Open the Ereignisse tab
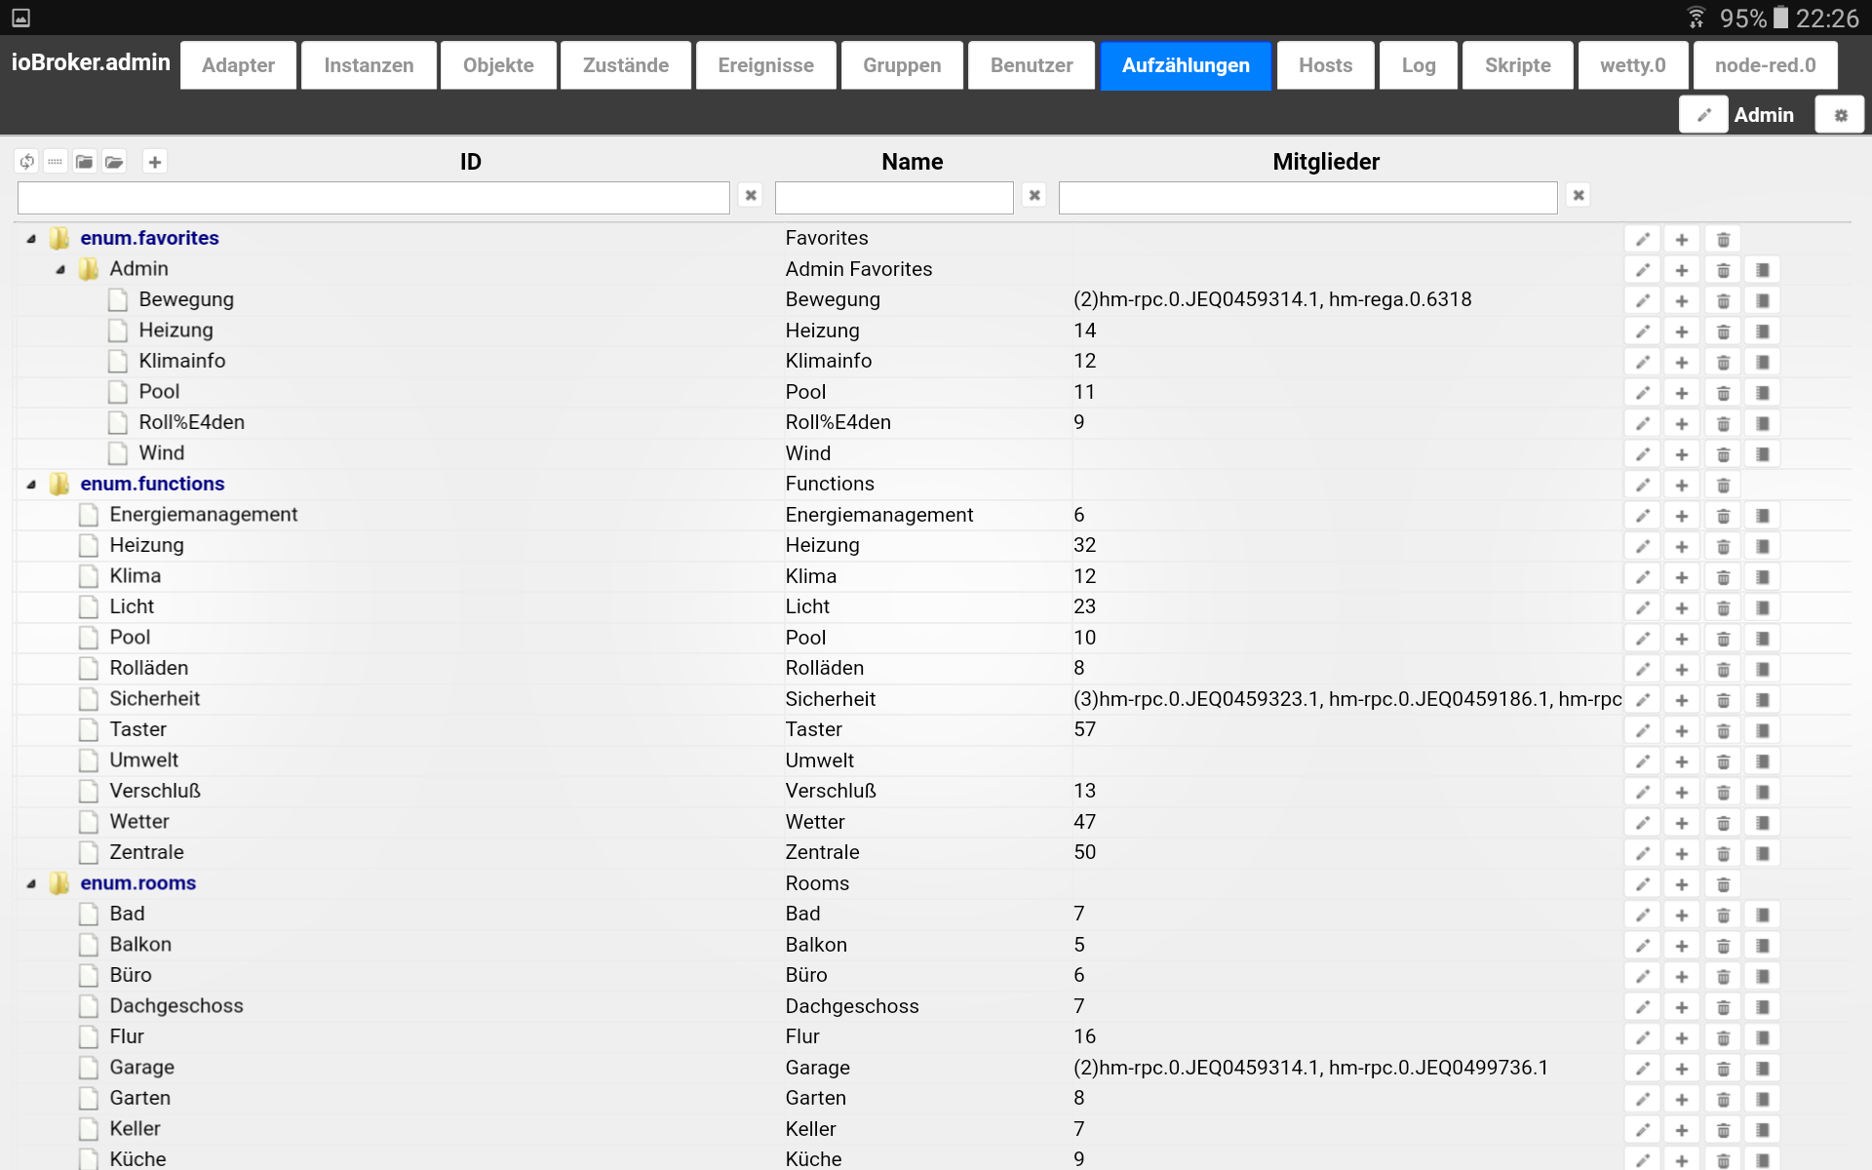1872x1170 pixels. (x=765, y=65)
